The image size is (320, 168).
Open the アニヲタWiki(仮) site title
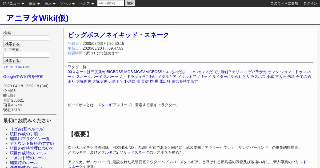click(x=37, y=18)
